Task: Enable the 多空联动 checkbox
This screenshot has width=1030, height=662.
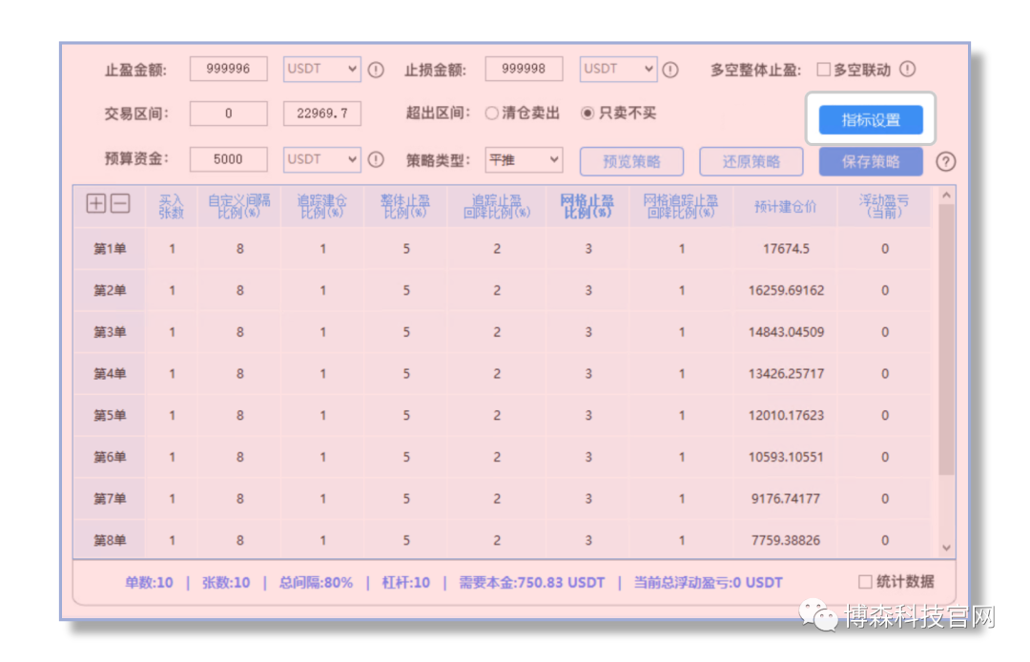Action: pyautogui.click(x=823, y=69)
